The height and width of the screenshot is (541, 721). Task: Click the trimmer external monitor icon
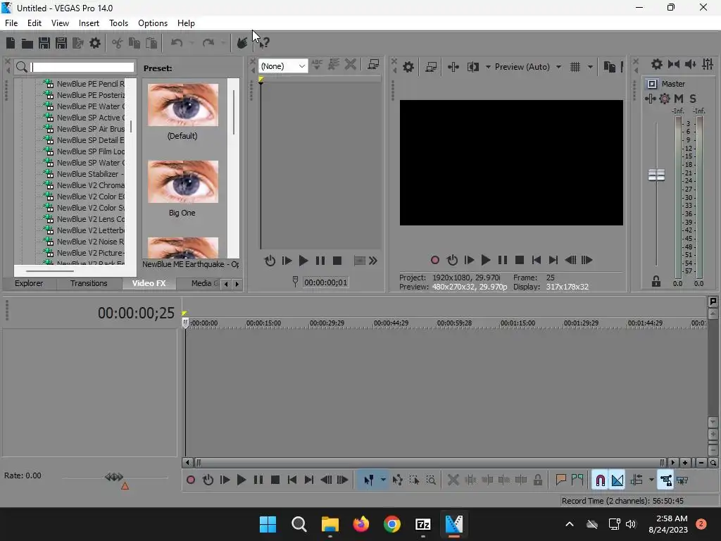tap(373, 65)
